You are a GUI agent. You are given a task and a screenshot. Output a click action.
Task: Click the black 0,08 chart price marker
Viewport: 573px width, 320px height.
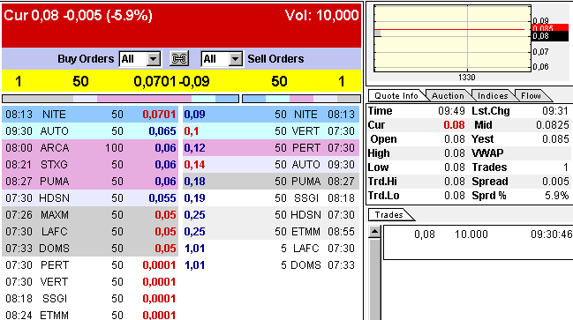tap(550, 36)
